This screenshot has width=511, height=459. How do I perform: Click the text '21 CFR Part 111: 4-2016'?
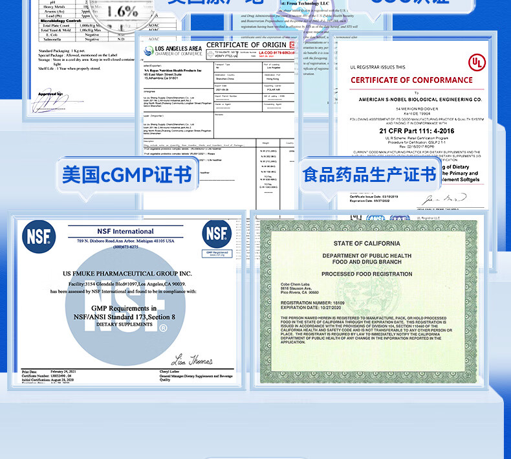tap(417, 131)
